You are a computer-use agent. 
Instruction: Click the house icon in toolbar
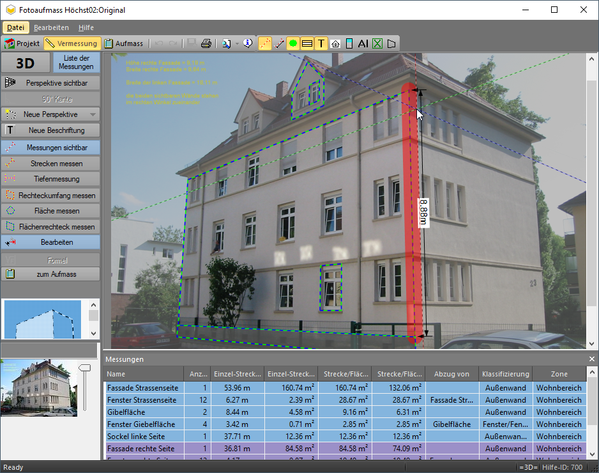pos(335,43)
